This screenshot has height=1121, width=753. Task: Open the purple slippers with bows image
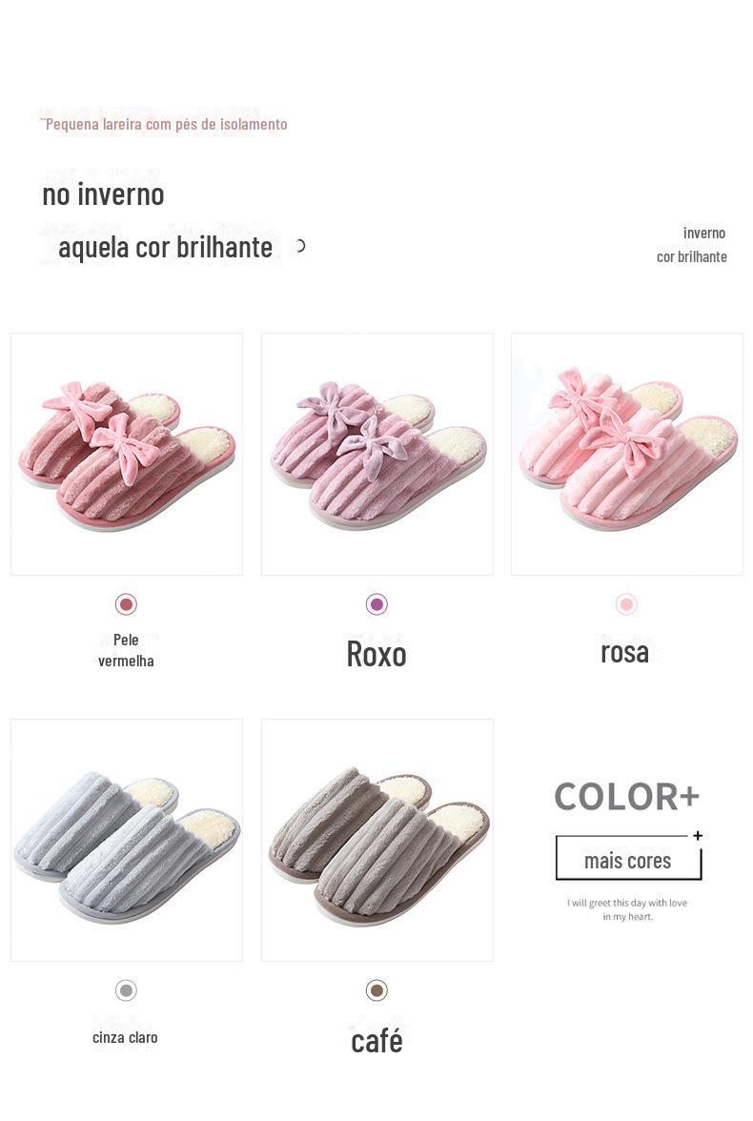click(x=376, y=454)
